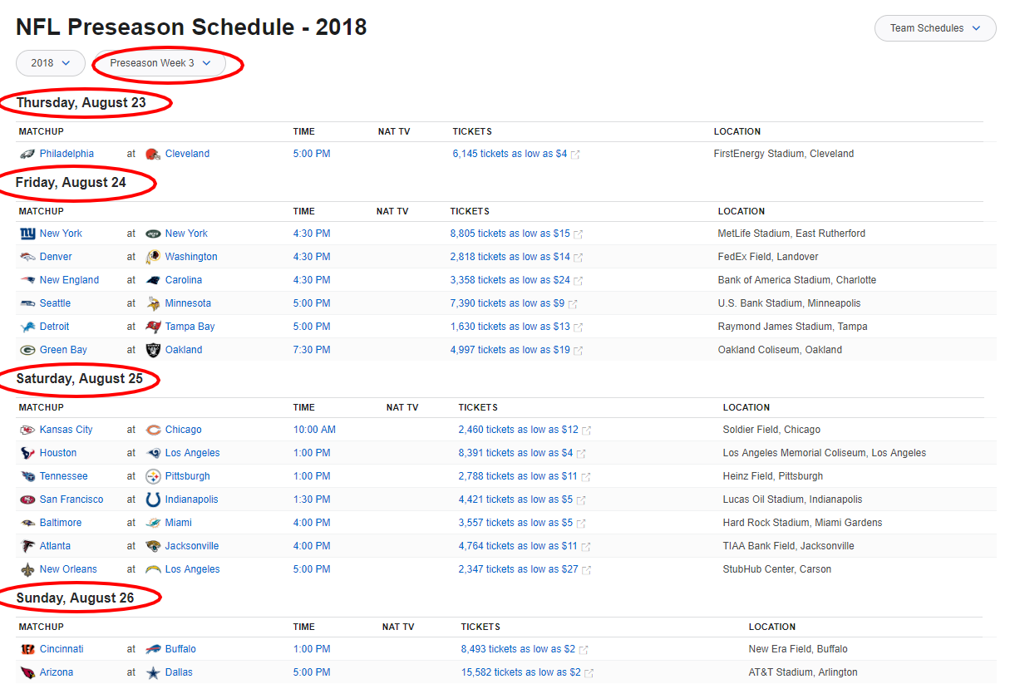Click the Friday, August 24 heading
Image resolution: width=1010 pixels, height=684 pixels.
click(71, 183)
